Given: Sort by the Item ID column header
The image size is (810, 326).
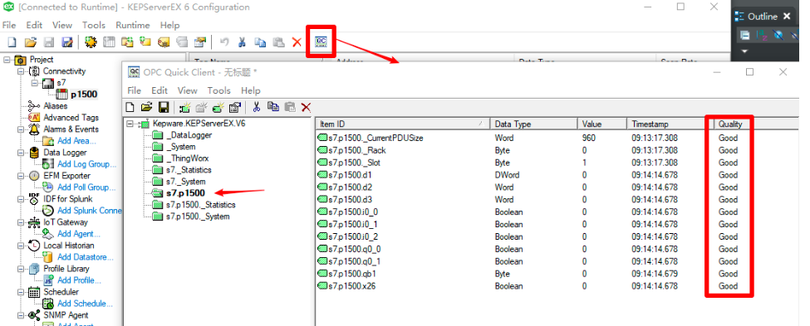Looking at the screenshot, I should point(402,124).
